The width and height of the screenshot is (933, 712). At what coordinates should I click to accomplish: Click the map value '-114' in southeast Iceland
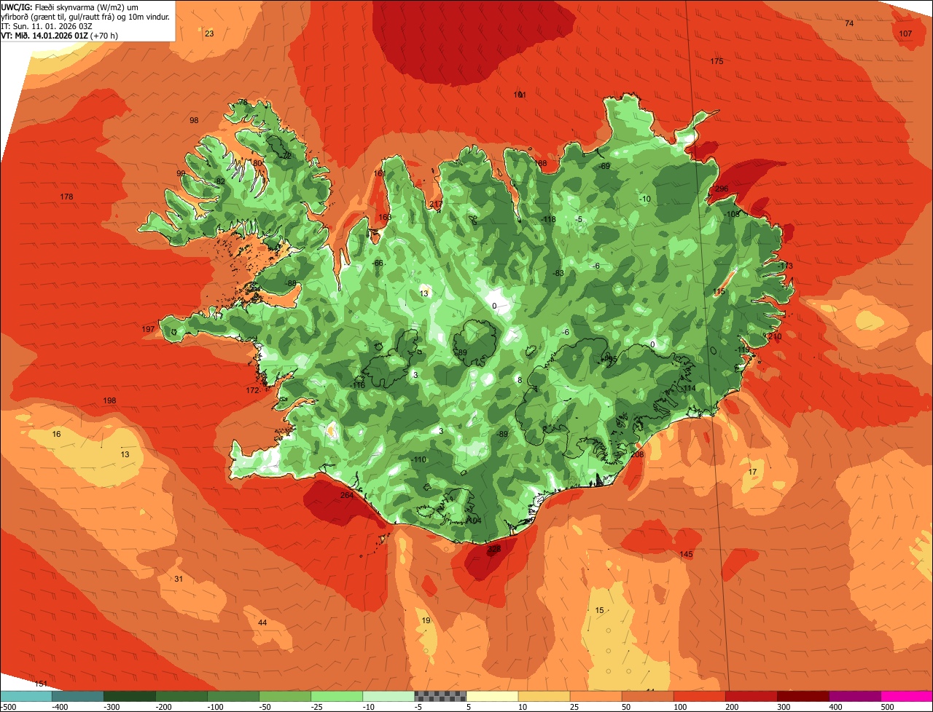[x=688, y=389]
